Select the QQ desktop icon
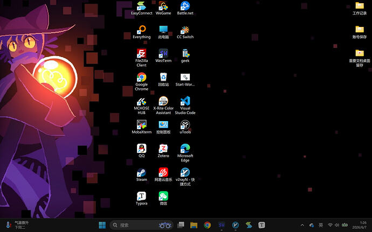 141,151
